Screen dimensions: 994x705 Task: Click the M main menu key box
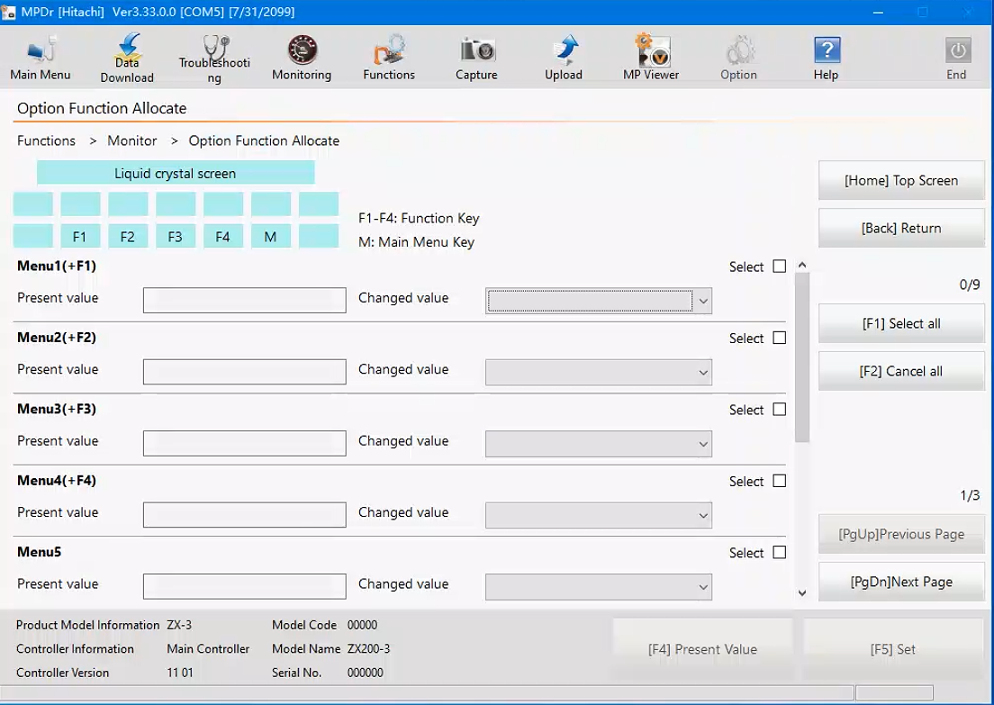[x=271, y=237]
